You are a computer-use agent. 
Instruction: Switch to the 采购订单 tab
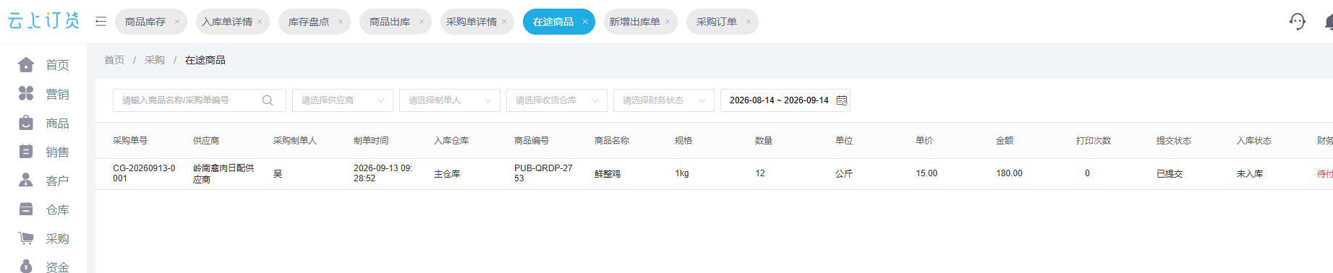coord(717,22)
